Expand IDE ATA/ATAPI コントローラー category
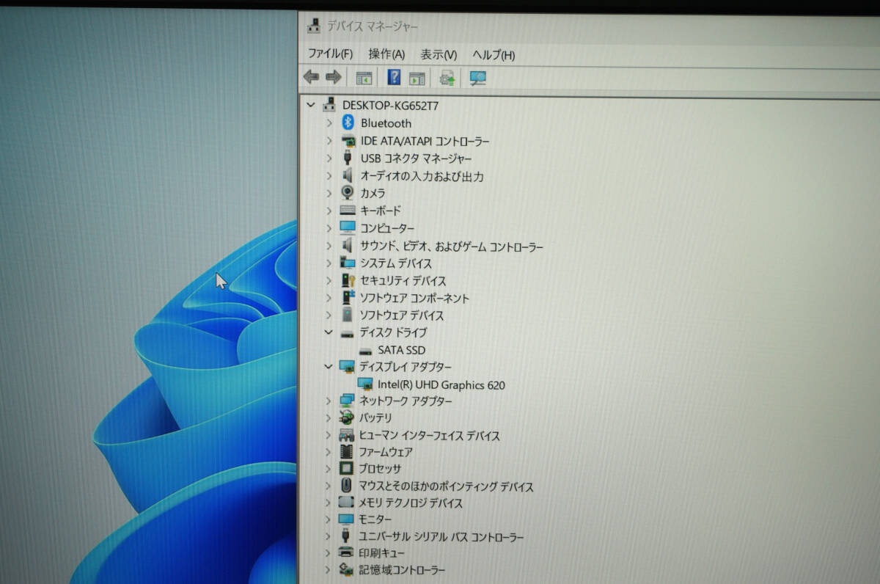This screenshot has height=584, width=880. point(329,141)
